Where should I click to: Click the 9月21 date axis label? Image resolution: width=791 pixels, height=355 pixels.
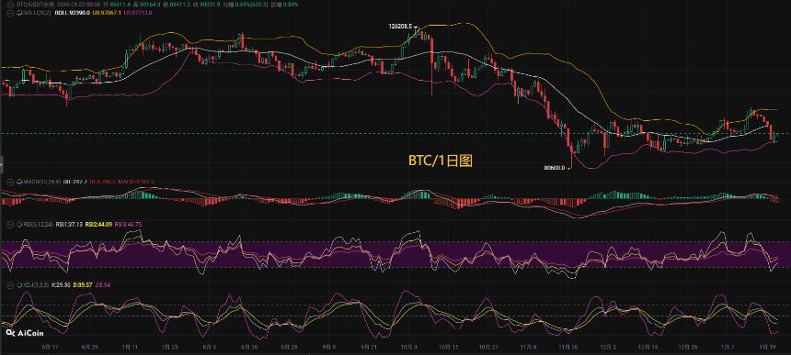tap(369, 347)
